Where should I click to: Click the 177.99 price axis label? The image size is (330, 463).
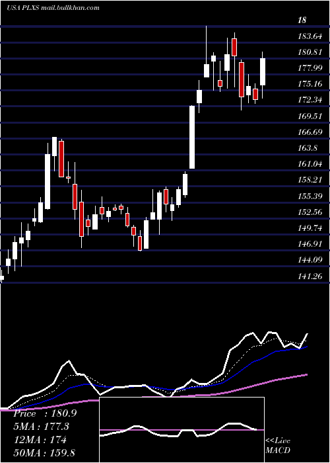point(310,68)
